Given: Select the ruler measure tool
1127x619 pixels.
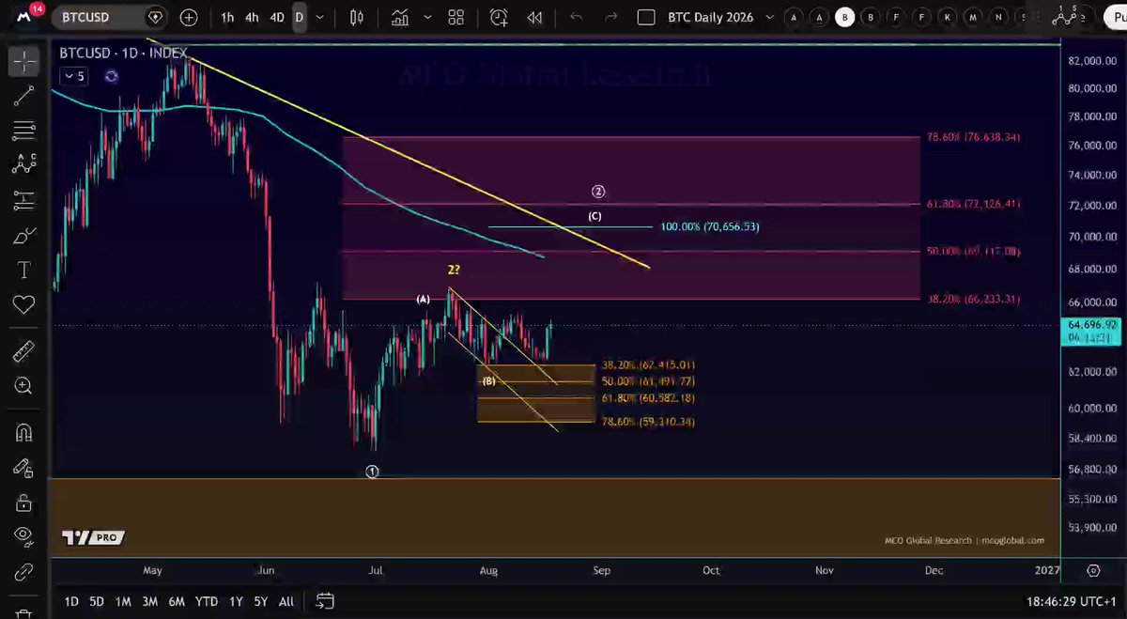Looking at the screenshot, I should [23, 351].
